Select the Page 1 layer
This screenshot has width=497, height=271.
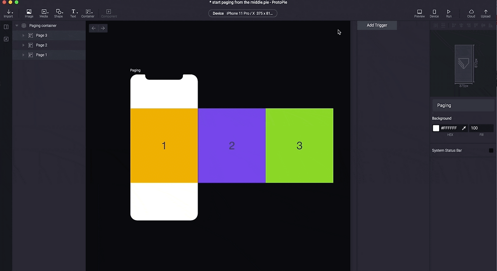pos(49,55)
